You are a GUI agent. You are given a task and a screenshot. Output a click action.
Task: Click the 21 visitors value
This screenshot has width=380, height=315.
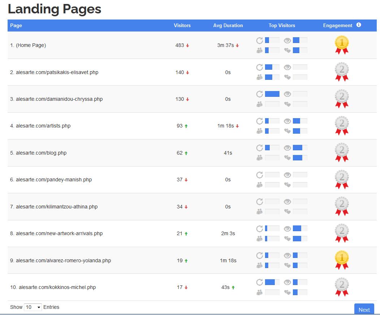point(180,233)
